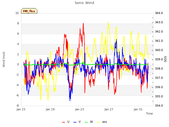Click the 338.0 tick on the SOS axis
Image resolution: width=169 pixels, height=127 pixels.
click(x=159, y=69)
